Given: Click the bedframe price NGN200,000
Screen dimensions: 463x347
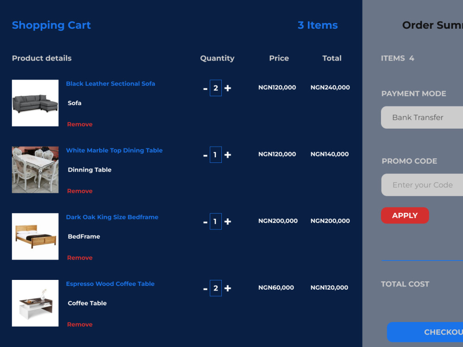Looking at the screenshot, I should pos(278,221).
